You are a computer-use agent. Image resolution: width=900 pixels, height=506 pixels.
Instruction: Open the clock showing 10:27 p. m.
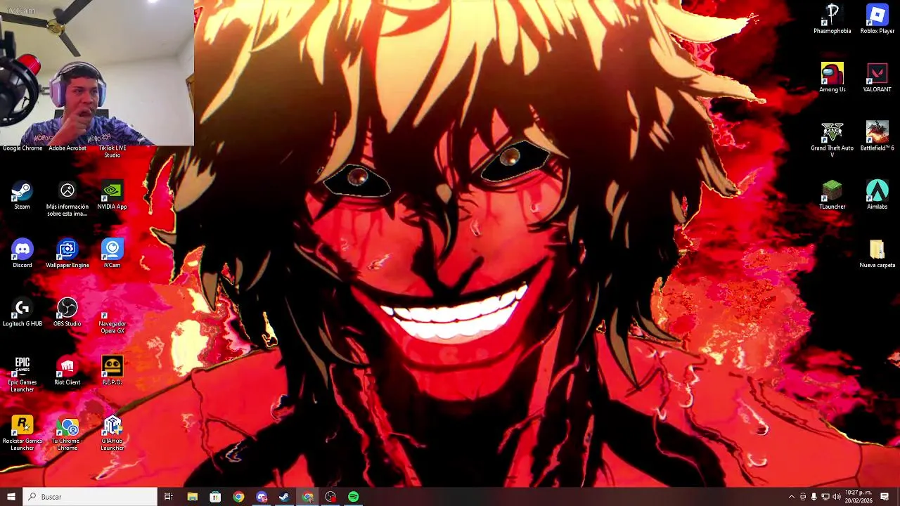[x=858, y=497]
